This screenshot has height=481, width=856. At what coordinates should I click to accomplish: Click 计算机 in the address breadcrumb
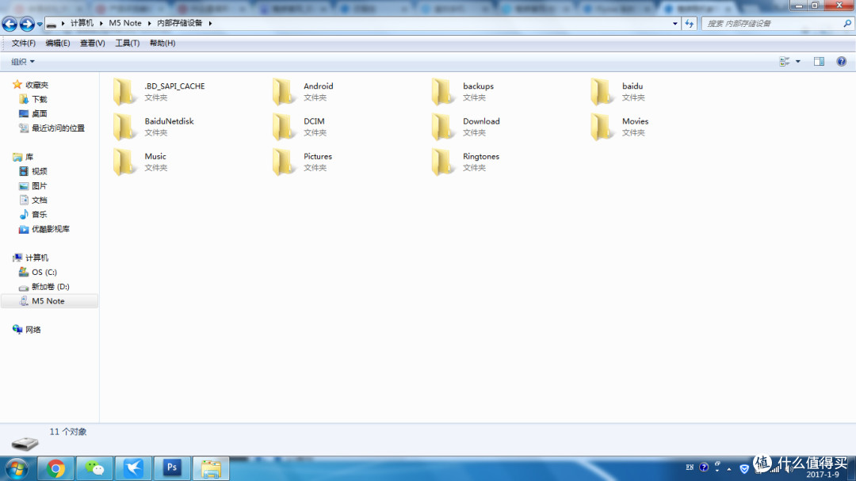tap(82, 23)
